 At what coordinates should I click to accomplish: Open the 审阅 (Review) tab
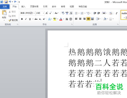63,7
